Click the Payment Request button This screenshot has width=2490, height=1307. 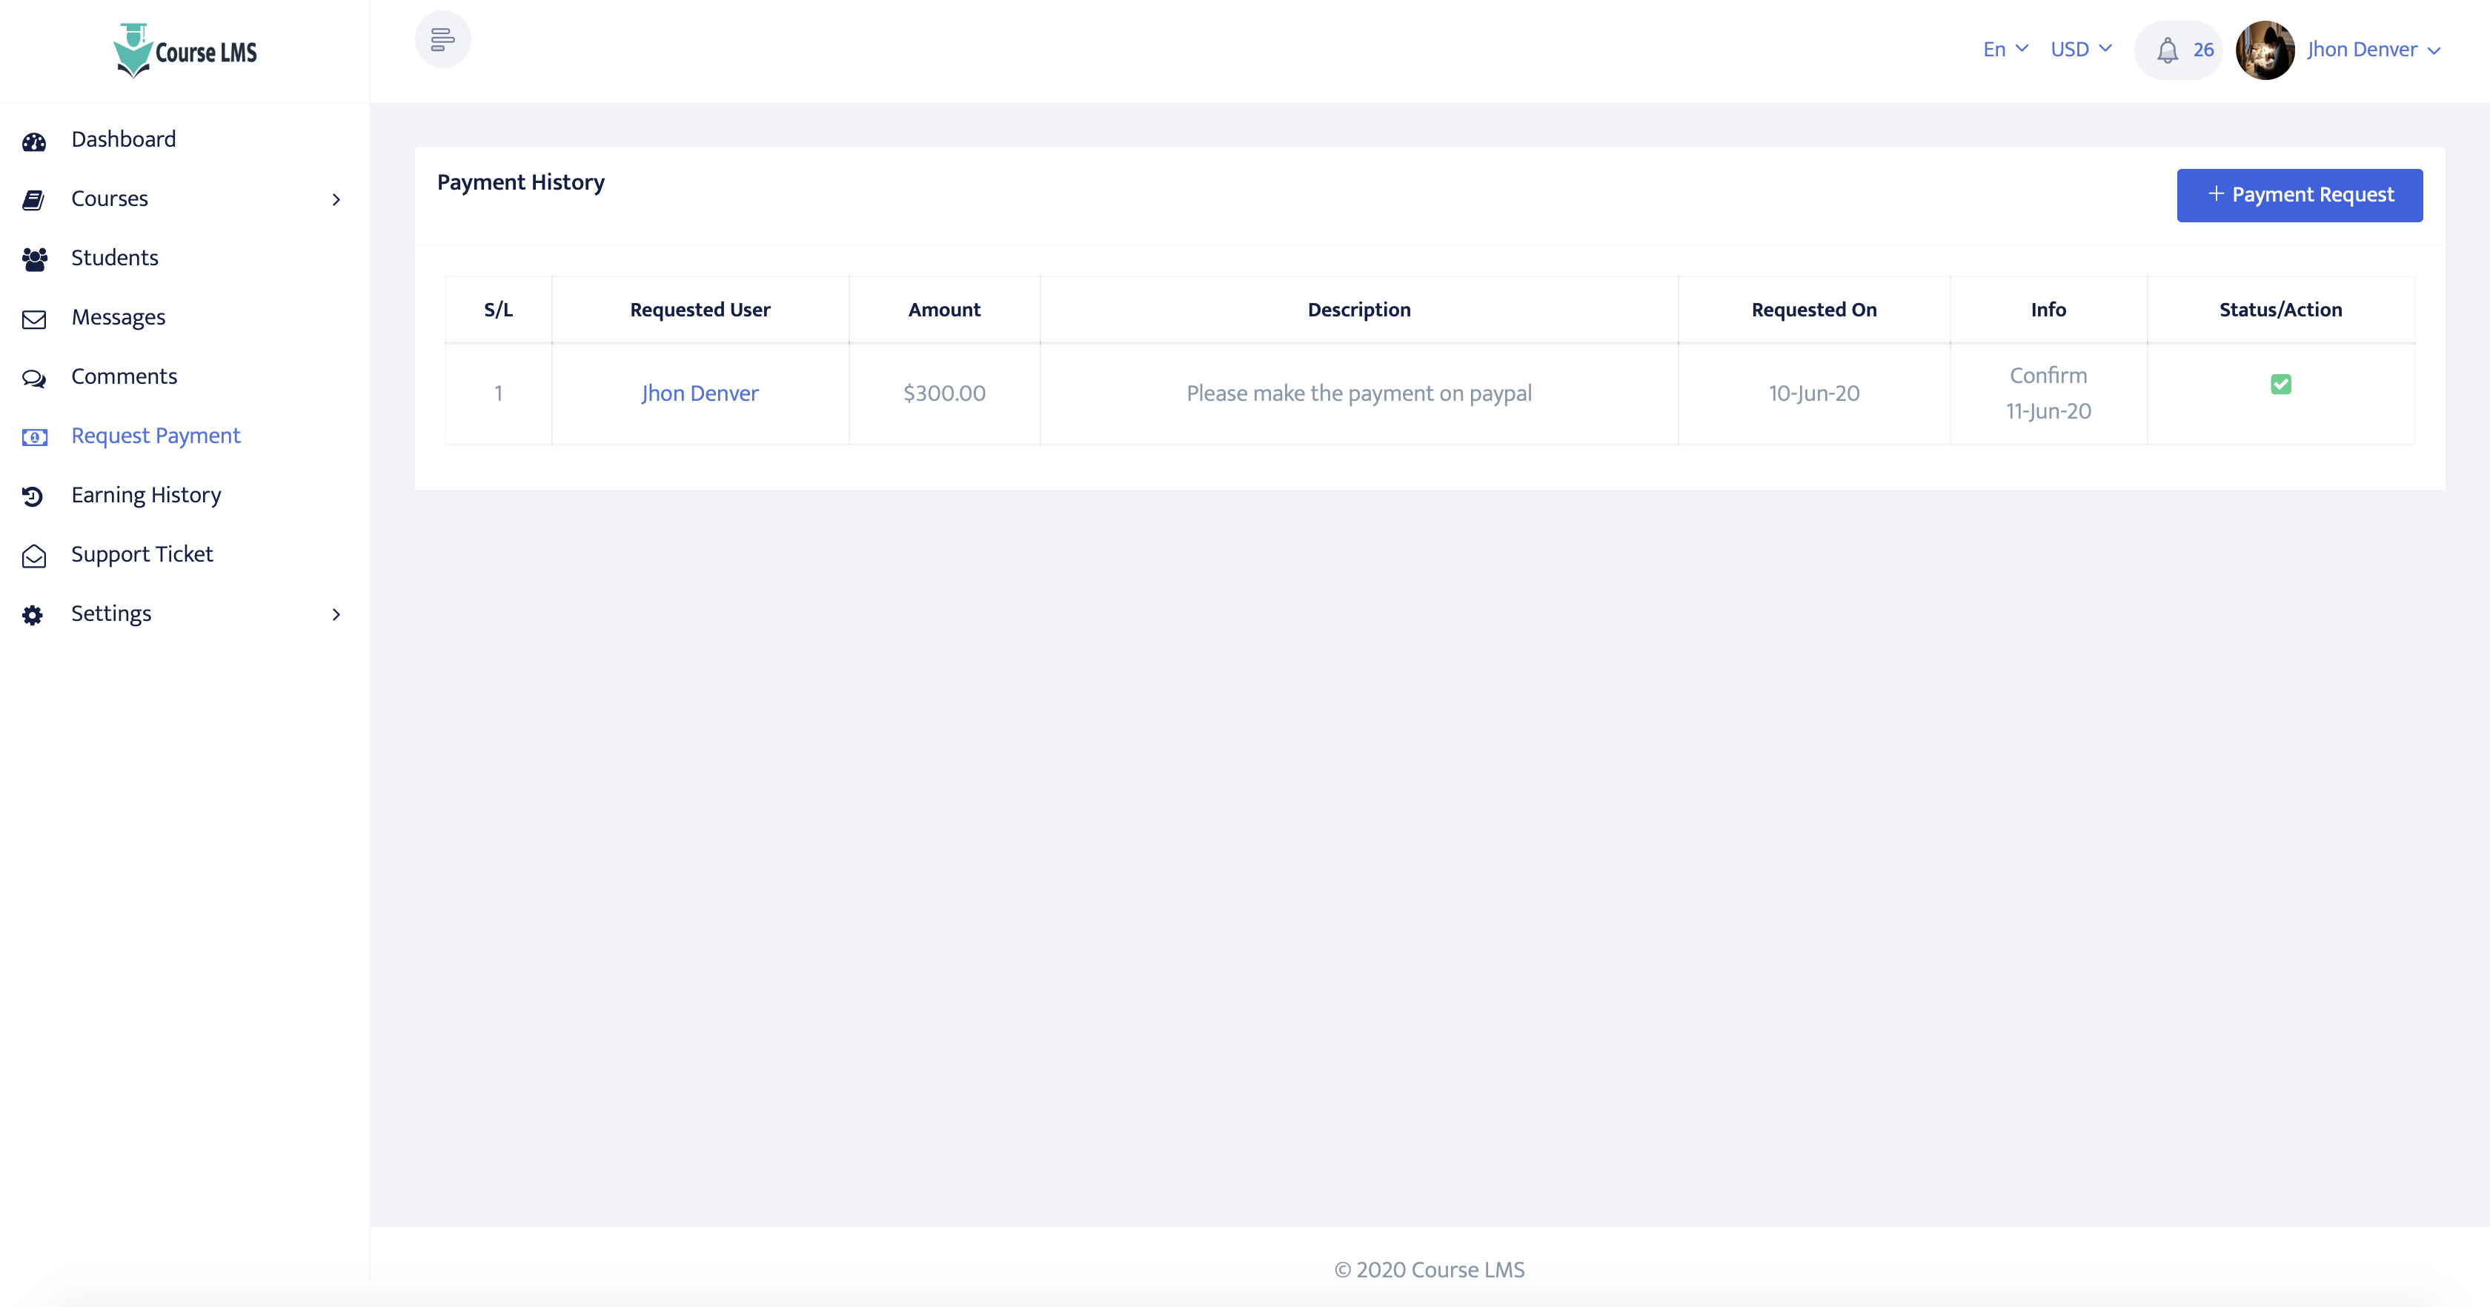coord(2299,196)
